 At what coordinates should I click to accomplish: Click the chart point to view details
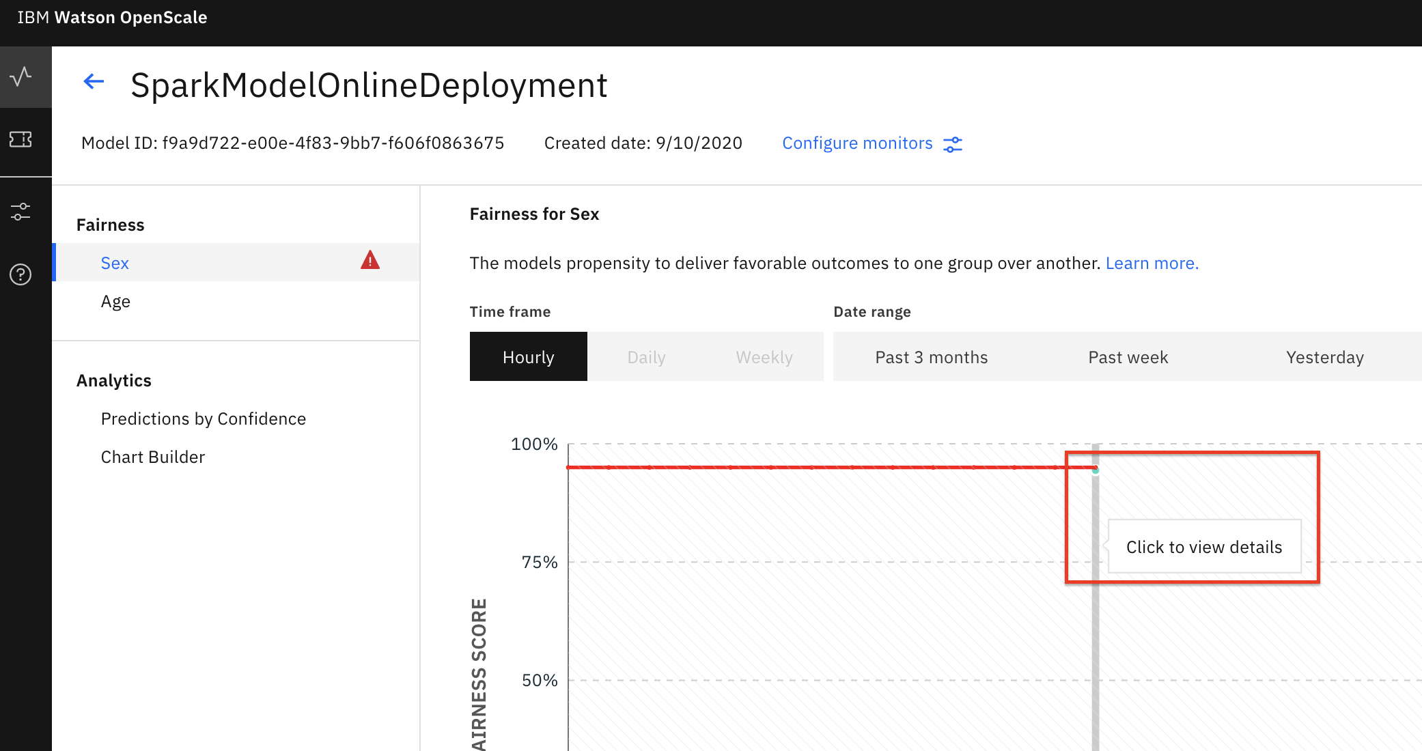[x=1097, y=470]
